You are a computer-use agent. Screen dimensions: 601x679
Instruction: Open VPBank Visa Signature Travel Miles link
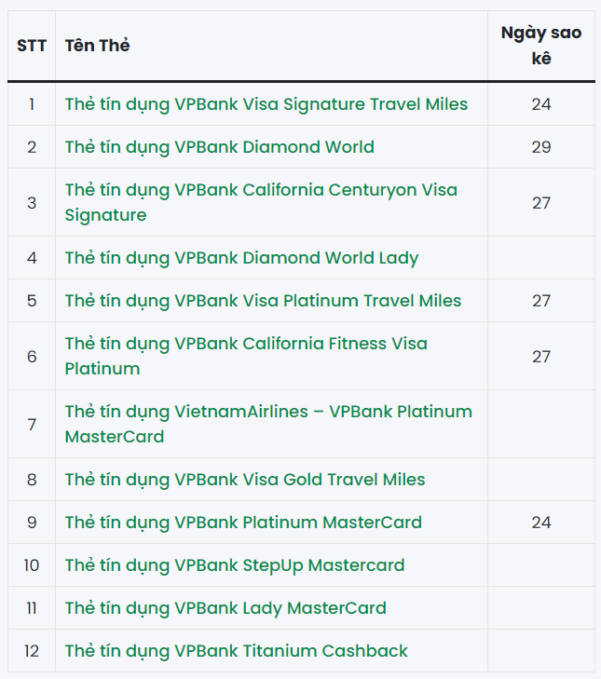pyautogui.click(x=266, y=104)
